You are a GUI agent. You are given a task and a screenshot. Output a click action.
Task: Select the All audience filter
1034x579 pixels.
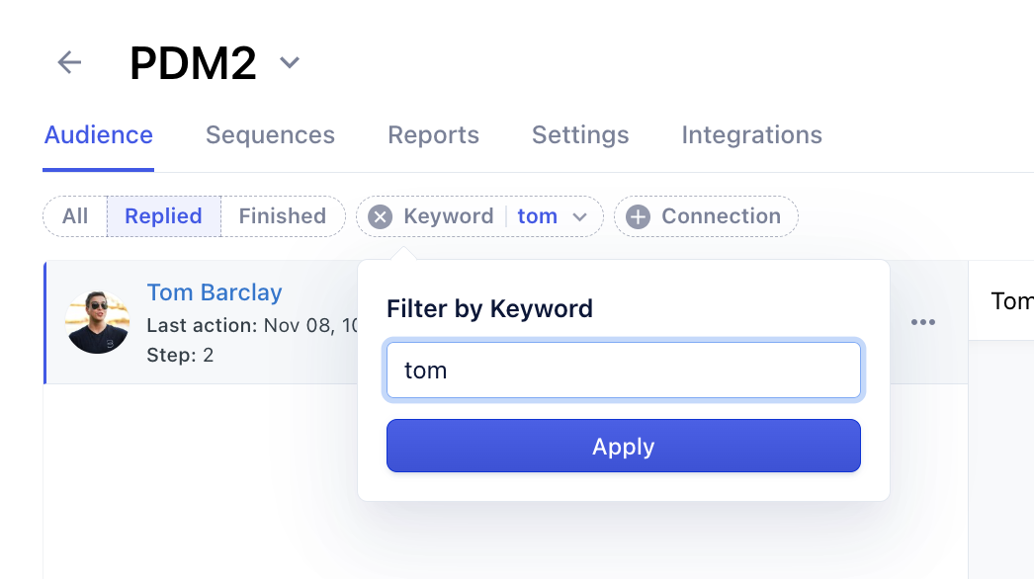tap(75, 216)
